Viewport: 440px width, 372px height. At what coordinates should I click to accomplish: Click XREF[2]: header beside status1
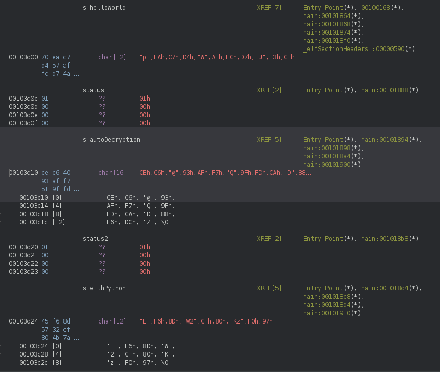click(271, 90)
